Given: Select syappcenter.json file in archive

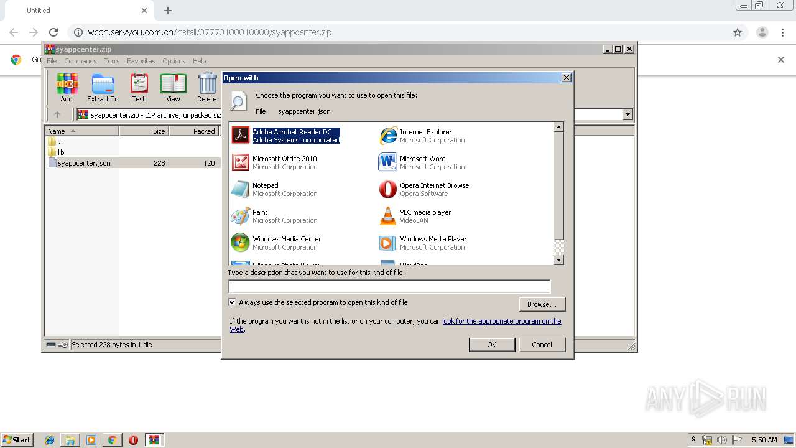Looking at the screenshot, I should 84,163.
